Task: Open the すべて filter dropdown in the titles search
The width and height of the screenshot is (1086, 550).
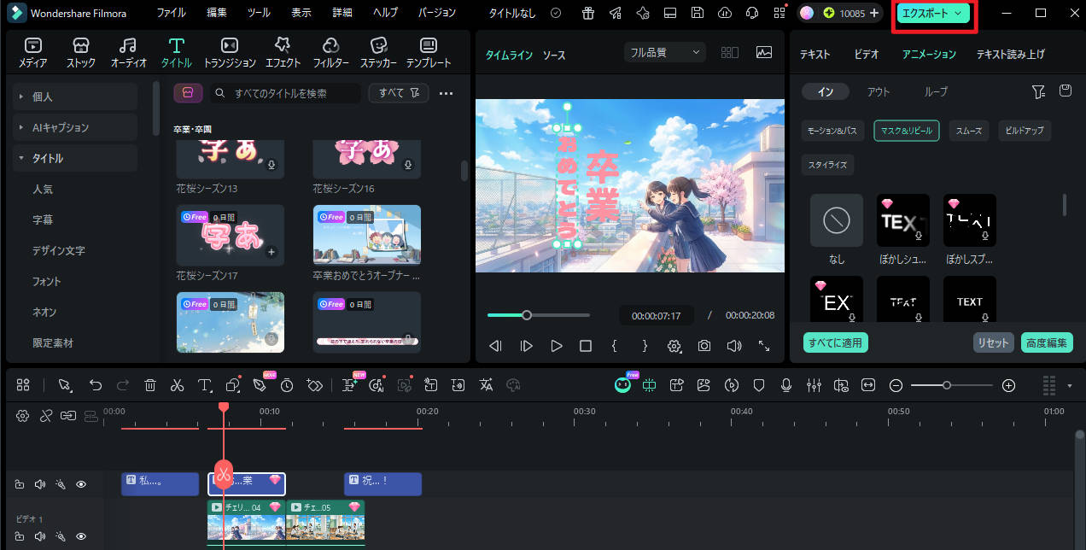Action: tap(398, 92)
